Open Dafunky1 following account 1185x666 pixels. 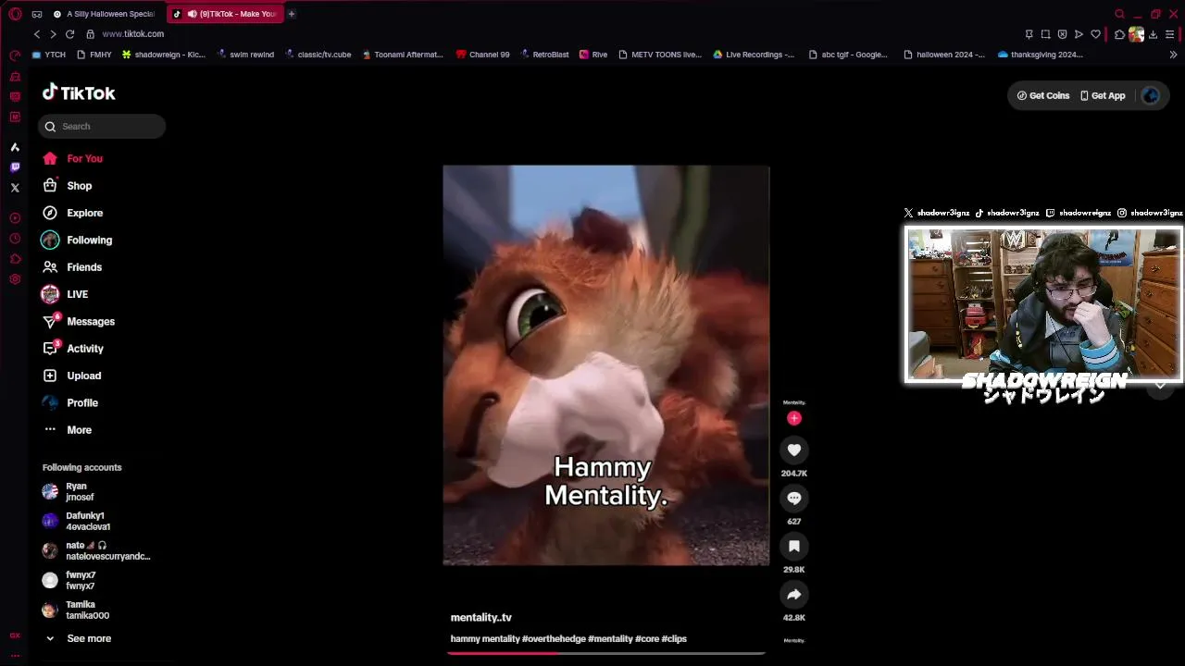click(x=76, y=521)
